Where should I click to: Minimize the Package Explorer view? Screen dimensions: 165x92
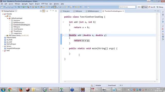[53, 11]
